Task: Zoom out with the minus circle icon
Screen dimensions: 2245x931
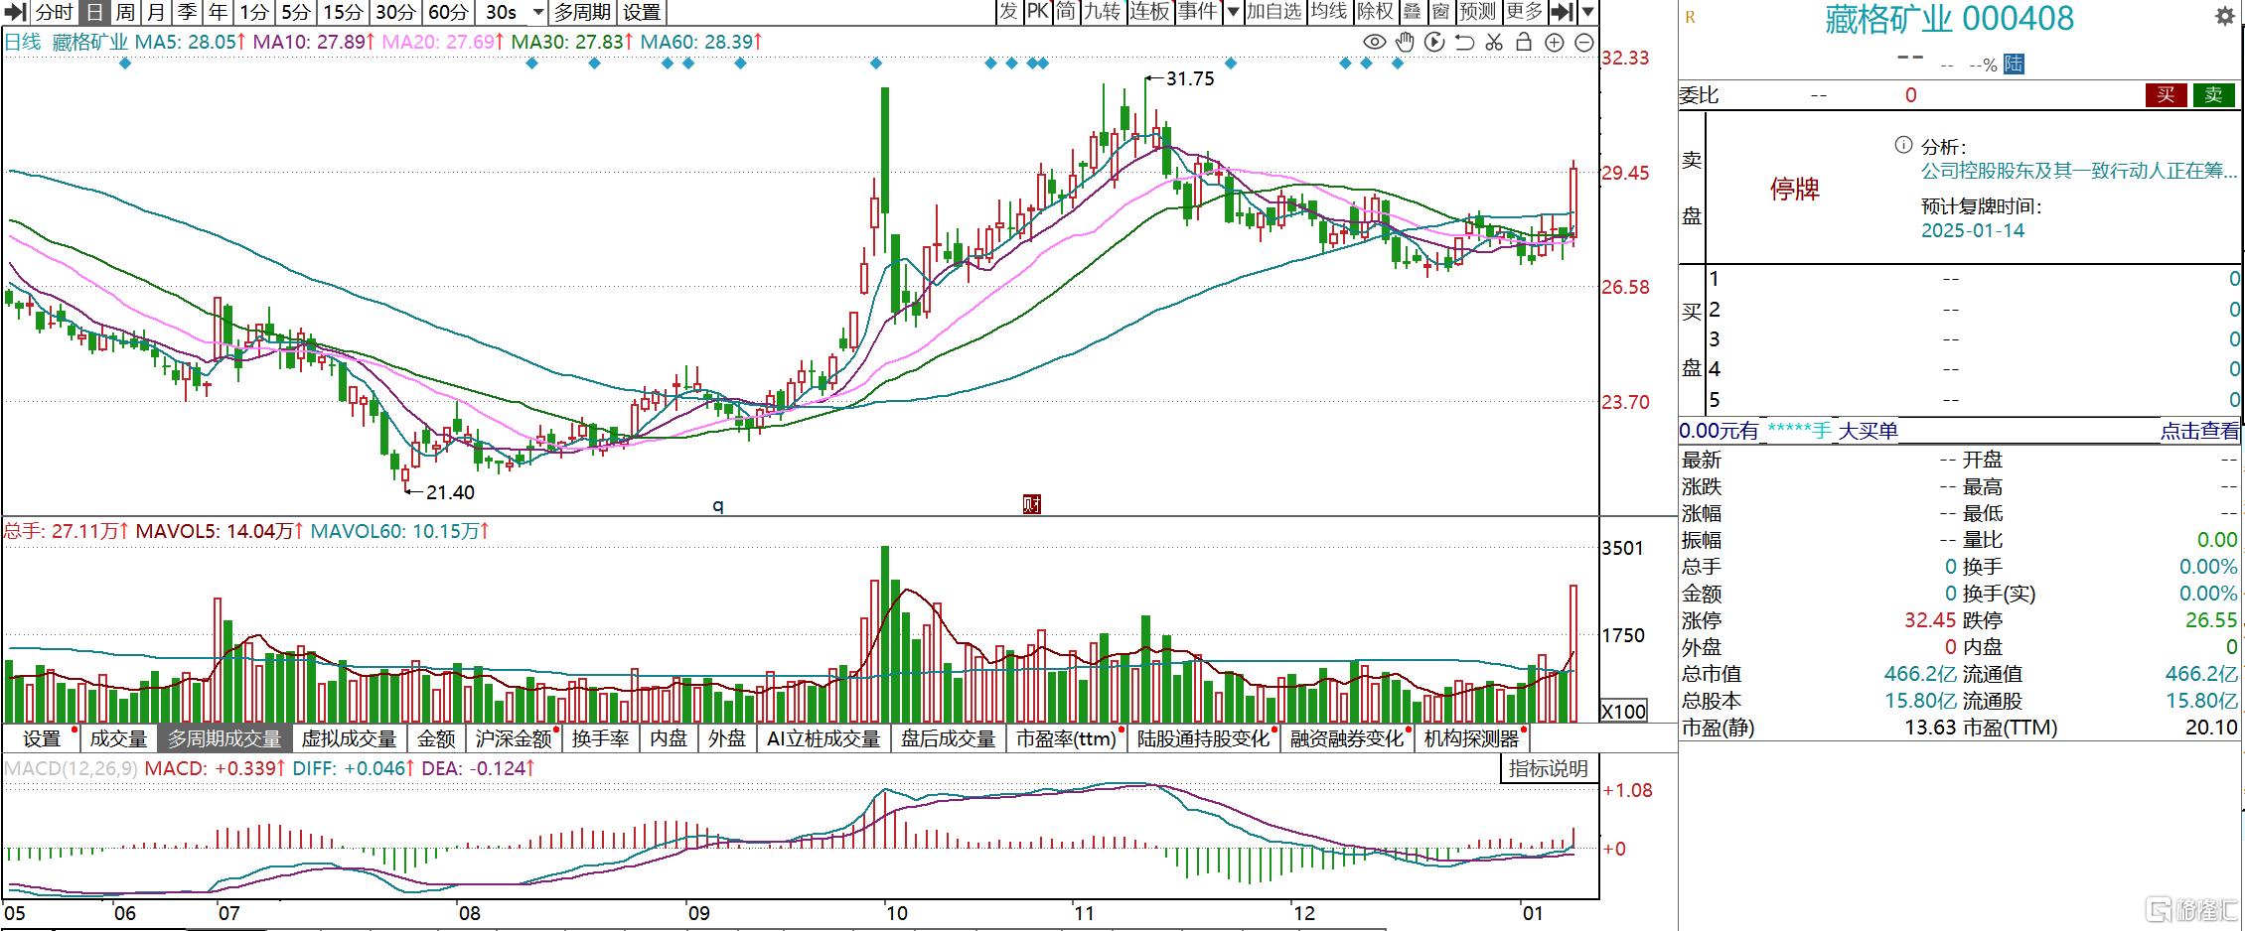Action: (x=1584, y=42)
